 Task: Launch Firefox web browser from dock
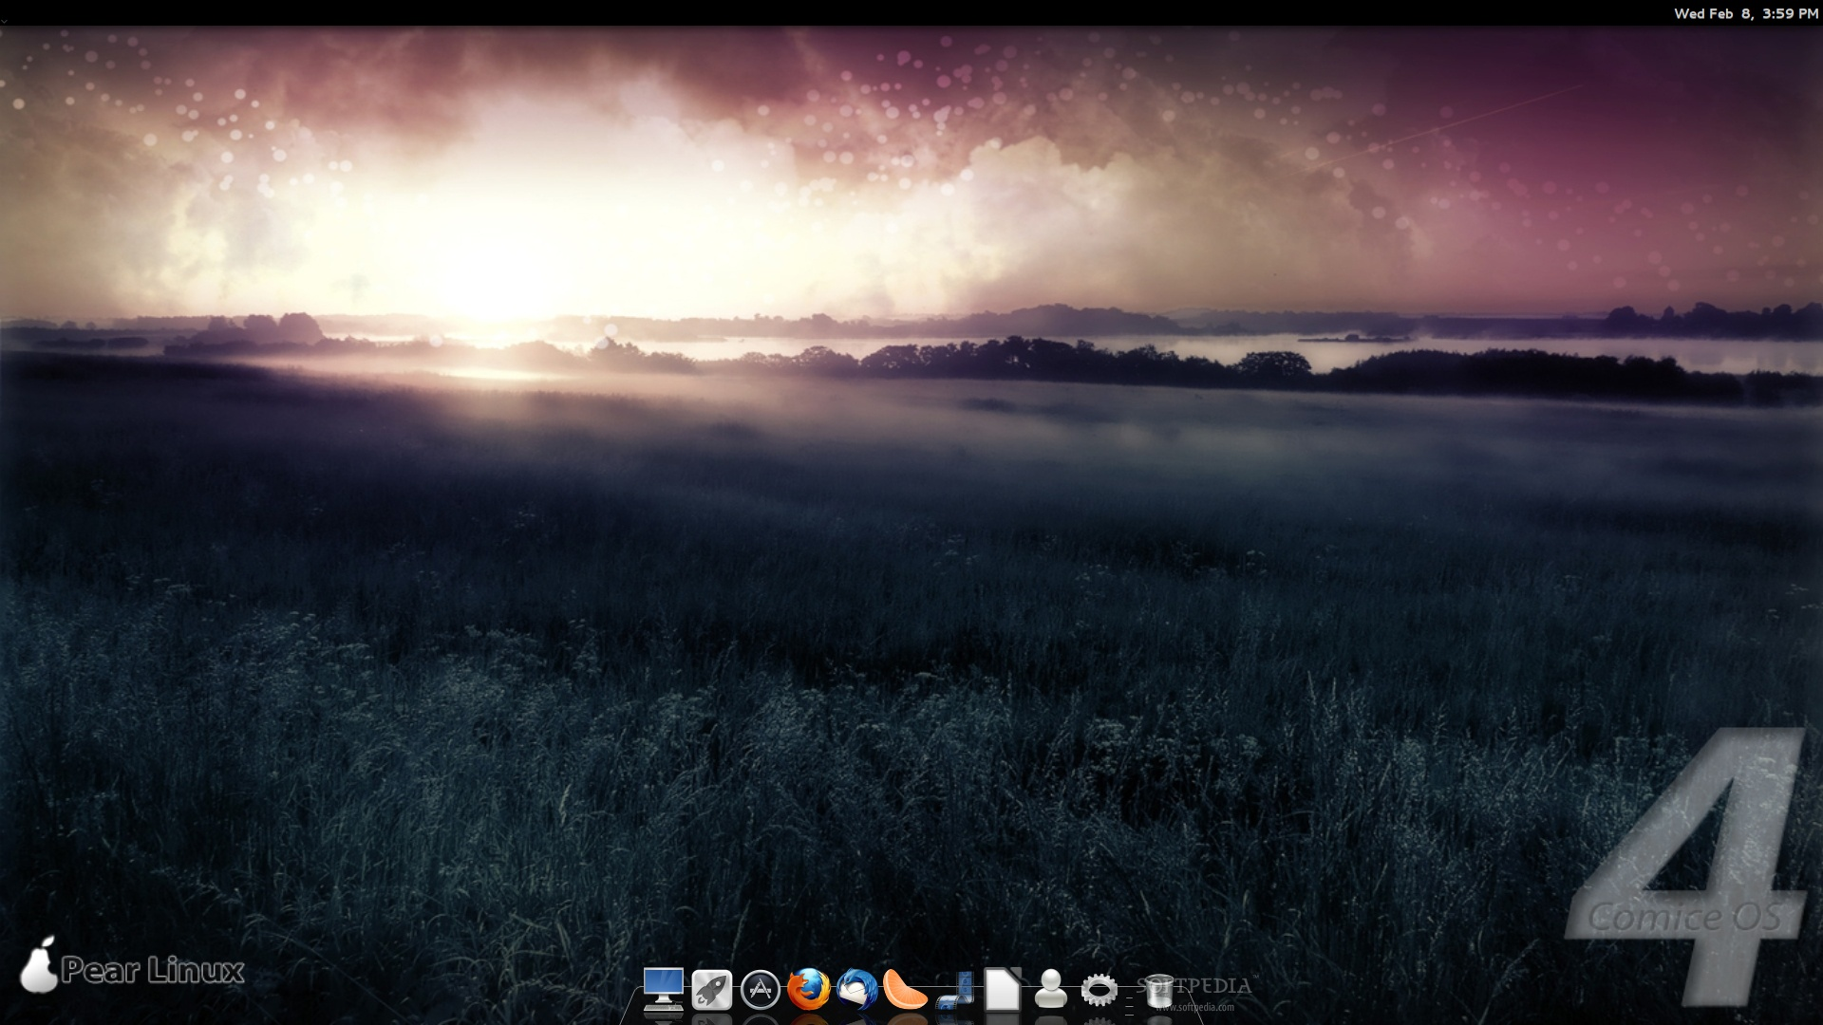pos(808,990)
